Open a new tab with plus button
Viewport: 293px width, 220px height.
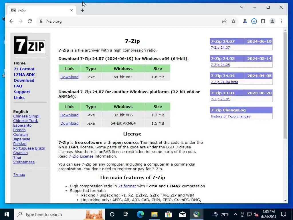[x=82, y=11]
